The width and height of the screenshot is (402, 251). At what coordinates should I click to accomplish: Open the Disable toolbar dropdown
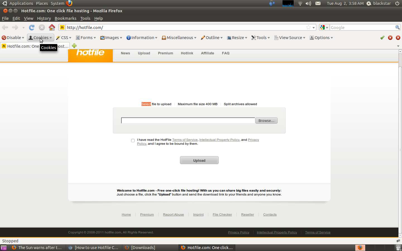pos(13,38)
